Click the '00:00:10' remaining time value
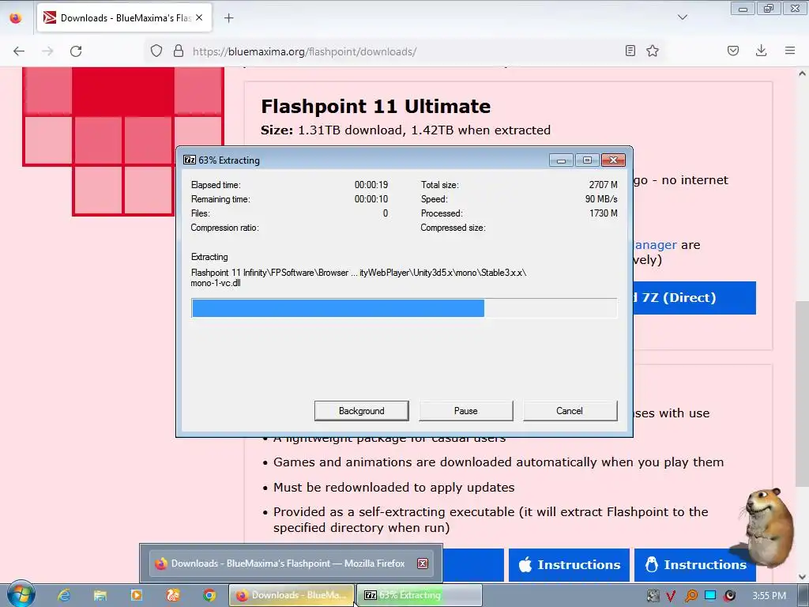The height and width of the screenshot is (607, 809). [371, 198]
